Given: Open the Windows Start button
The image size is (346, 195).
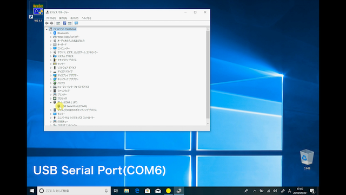Looking at the screenshot, I should [x=32, y=191].
